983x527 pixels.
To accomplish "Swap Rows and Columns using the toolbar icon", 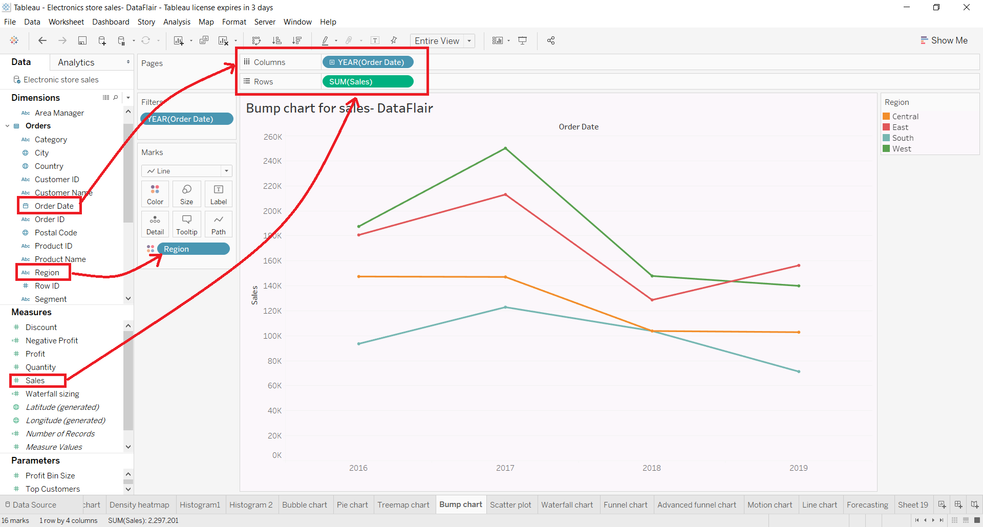I will [256, 40].
